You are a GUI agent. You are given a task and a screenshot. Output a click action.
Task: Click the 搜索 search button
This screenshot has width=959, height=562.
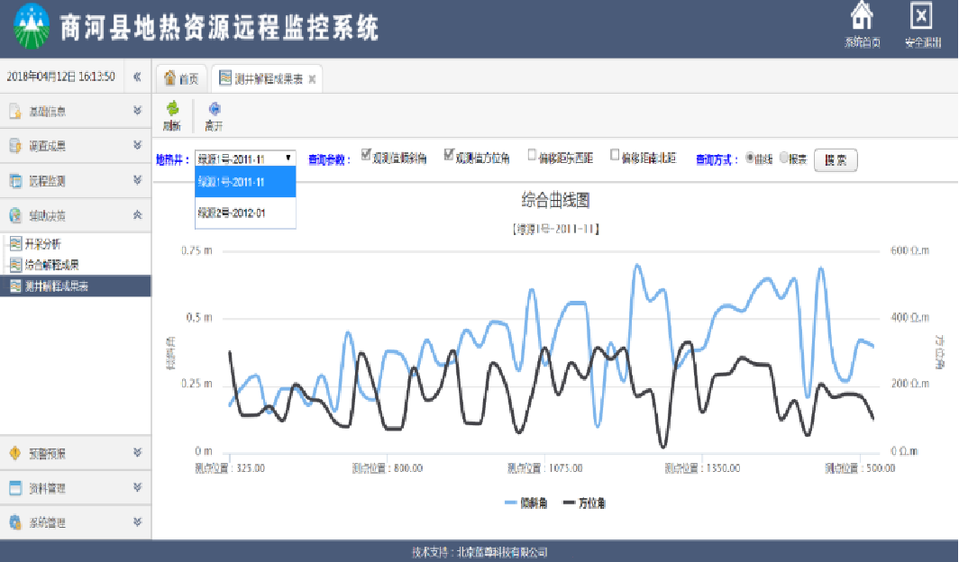coord(835,159)
